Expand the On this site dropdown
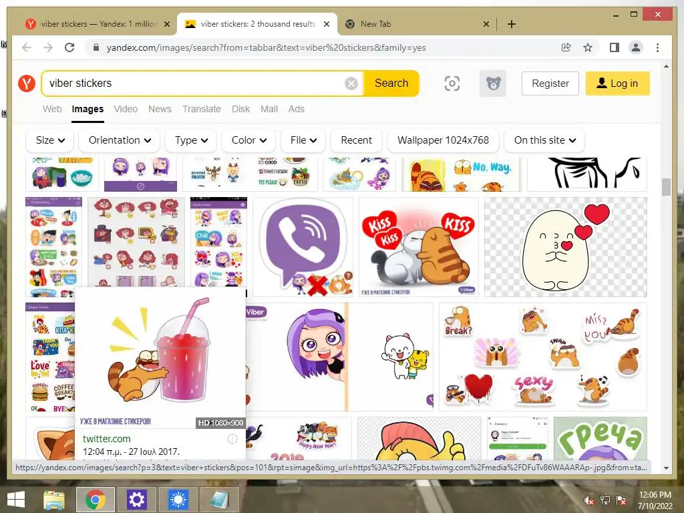The width and height of the screenshot is (684, 513). point(544,140)
